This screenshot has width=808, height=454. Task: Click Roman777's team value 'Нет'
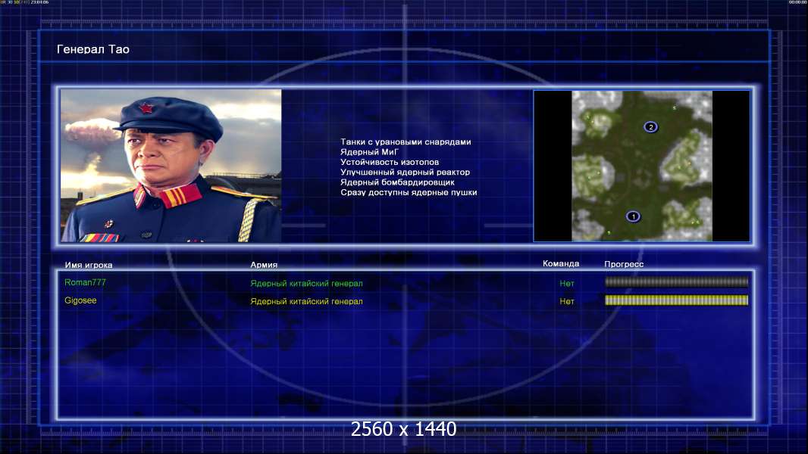pyautogui.click(x=567, y=284)
